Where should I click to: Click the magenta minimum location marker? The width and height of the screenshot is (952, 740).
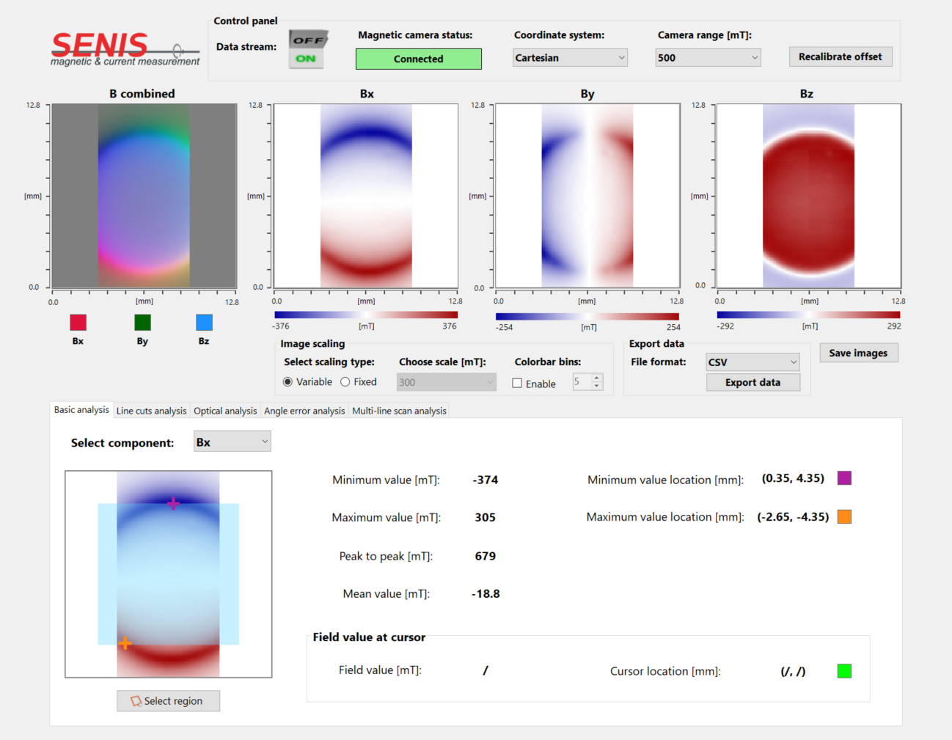173,503
